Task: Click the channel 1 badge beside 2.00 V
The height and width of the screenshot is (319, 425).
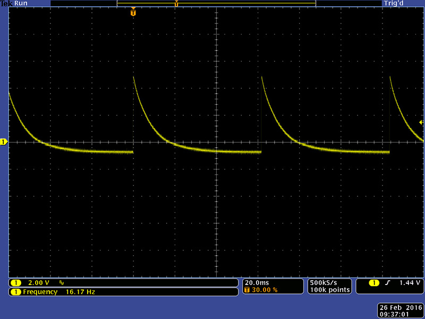Action: point(16,283)
